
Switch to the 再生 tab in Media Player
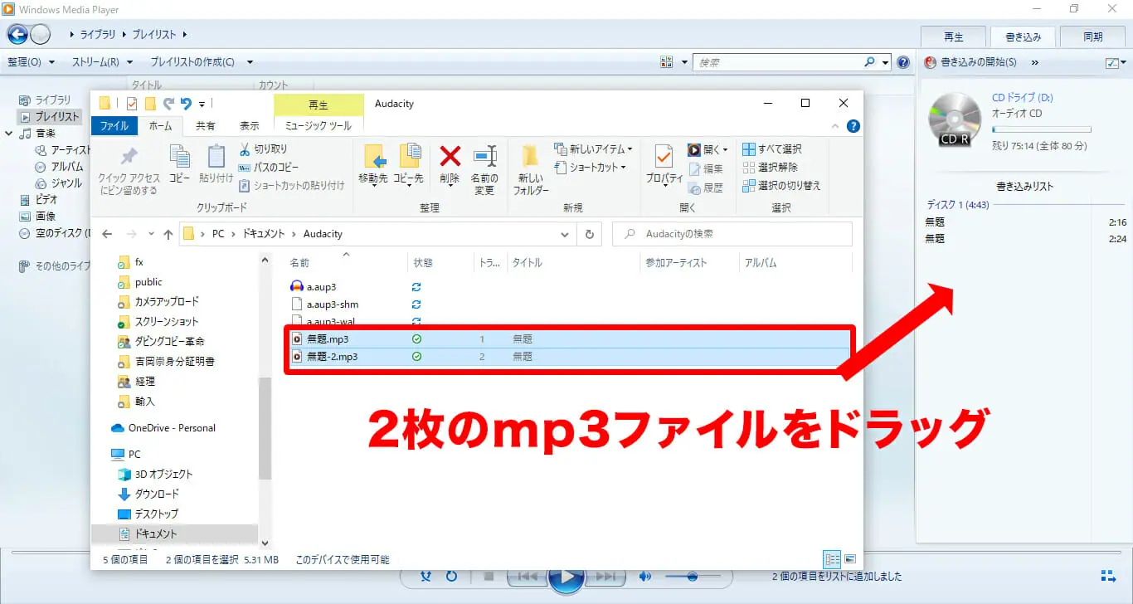point(954,37)
